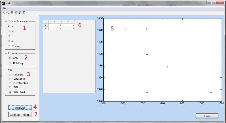The width and height of the screenshot is (226, 123).
Task: Select the Zoom In tool
Action: [x=4, y=13]
